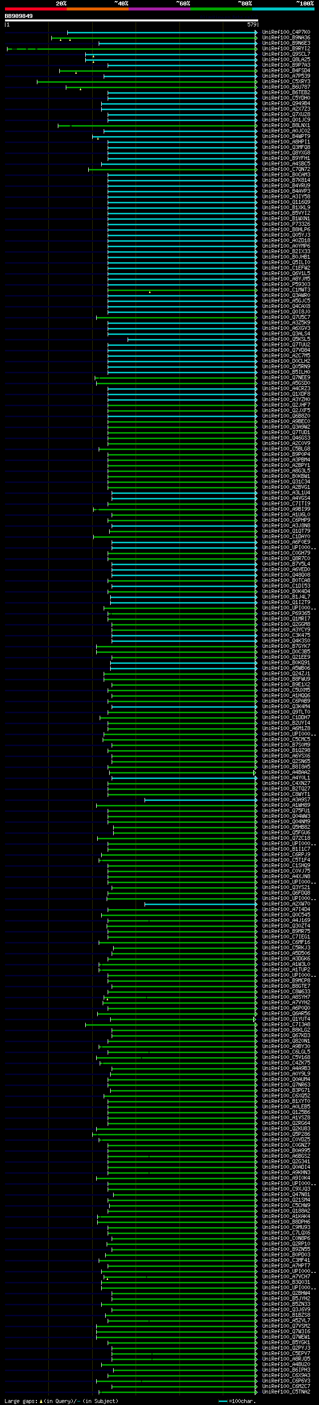Screen dimensions: 319x1405
Task: Select the UniRef100_B7K814 label
Action: point(286,180)
